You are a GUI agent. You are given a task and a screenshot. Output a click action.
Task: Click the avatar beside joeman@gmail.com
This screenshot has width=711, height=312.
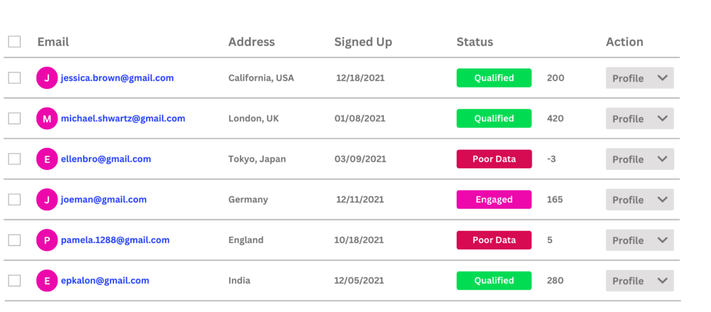click(x=47, y=200)
